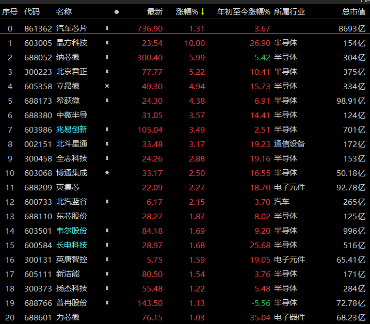The width and height of the screenshot is (370, 324).
Task: Click the 通信设备 industry cell
Action: (x=289, y=144)
